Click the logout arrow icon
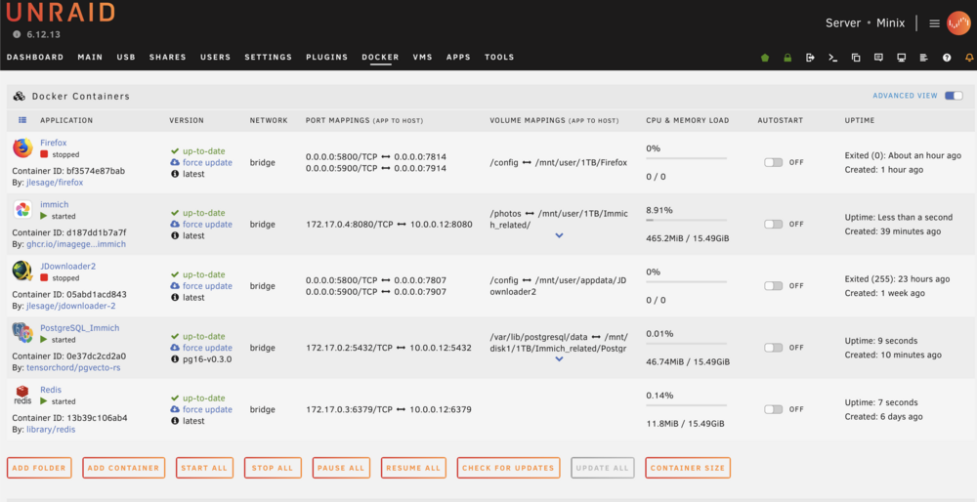977x502 pixels. point(810,58)
